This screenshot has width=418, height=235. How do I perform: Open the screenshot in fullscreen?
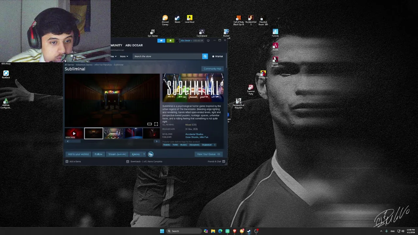pos(156,124)
